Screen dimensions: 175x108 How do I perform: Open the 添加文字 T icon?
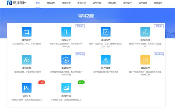[66, 32]
